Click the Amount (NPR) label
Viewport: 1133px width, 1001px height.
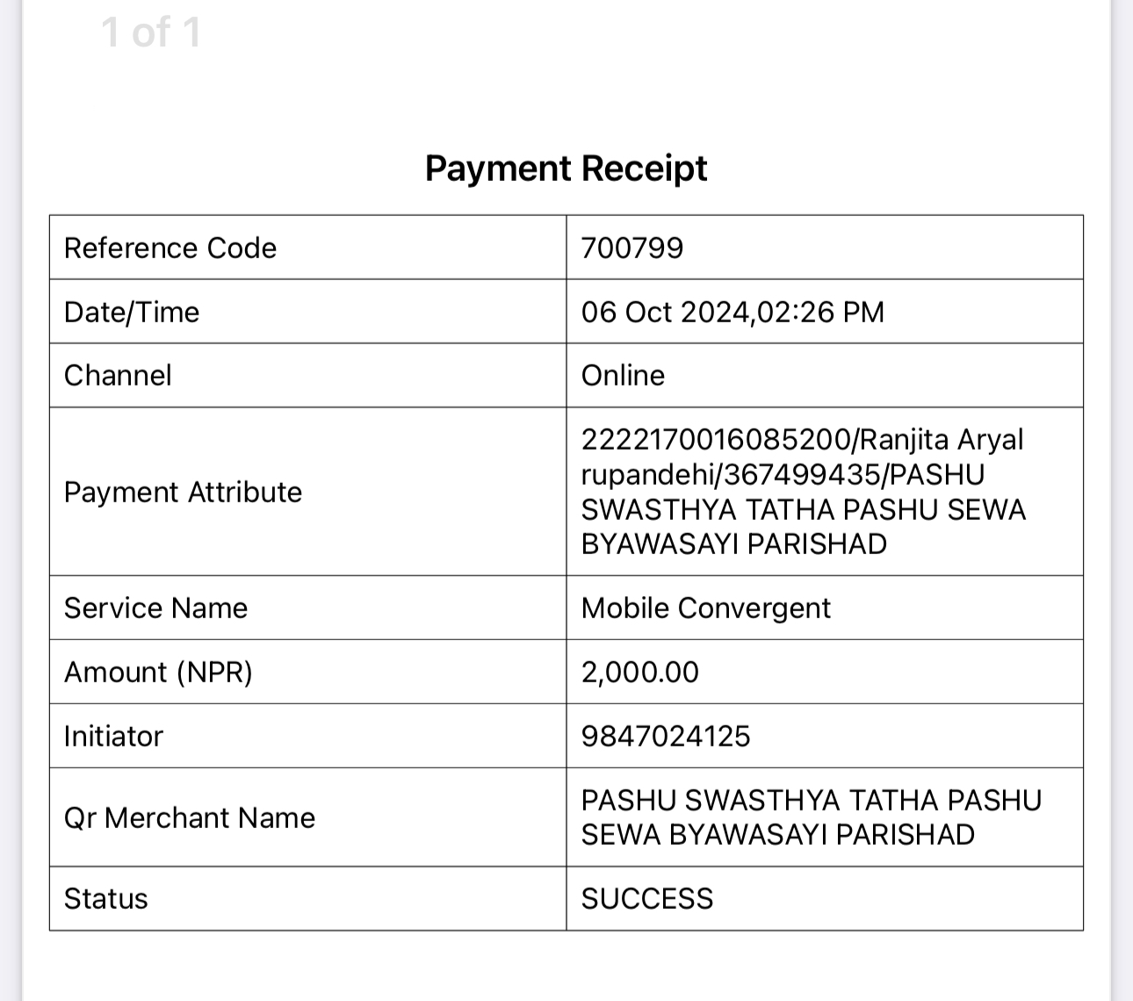click(x=158, y=672)
